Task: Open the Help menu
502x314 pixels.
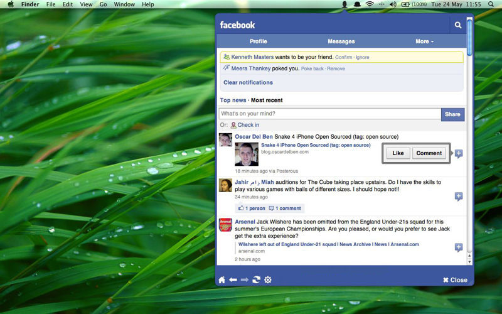Action: coord(148,4)
